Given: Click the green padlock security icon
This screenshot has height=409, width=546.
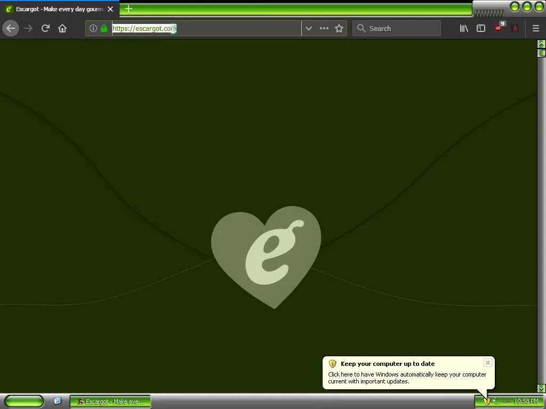Looking at the screenshot, I should (104, 28).
